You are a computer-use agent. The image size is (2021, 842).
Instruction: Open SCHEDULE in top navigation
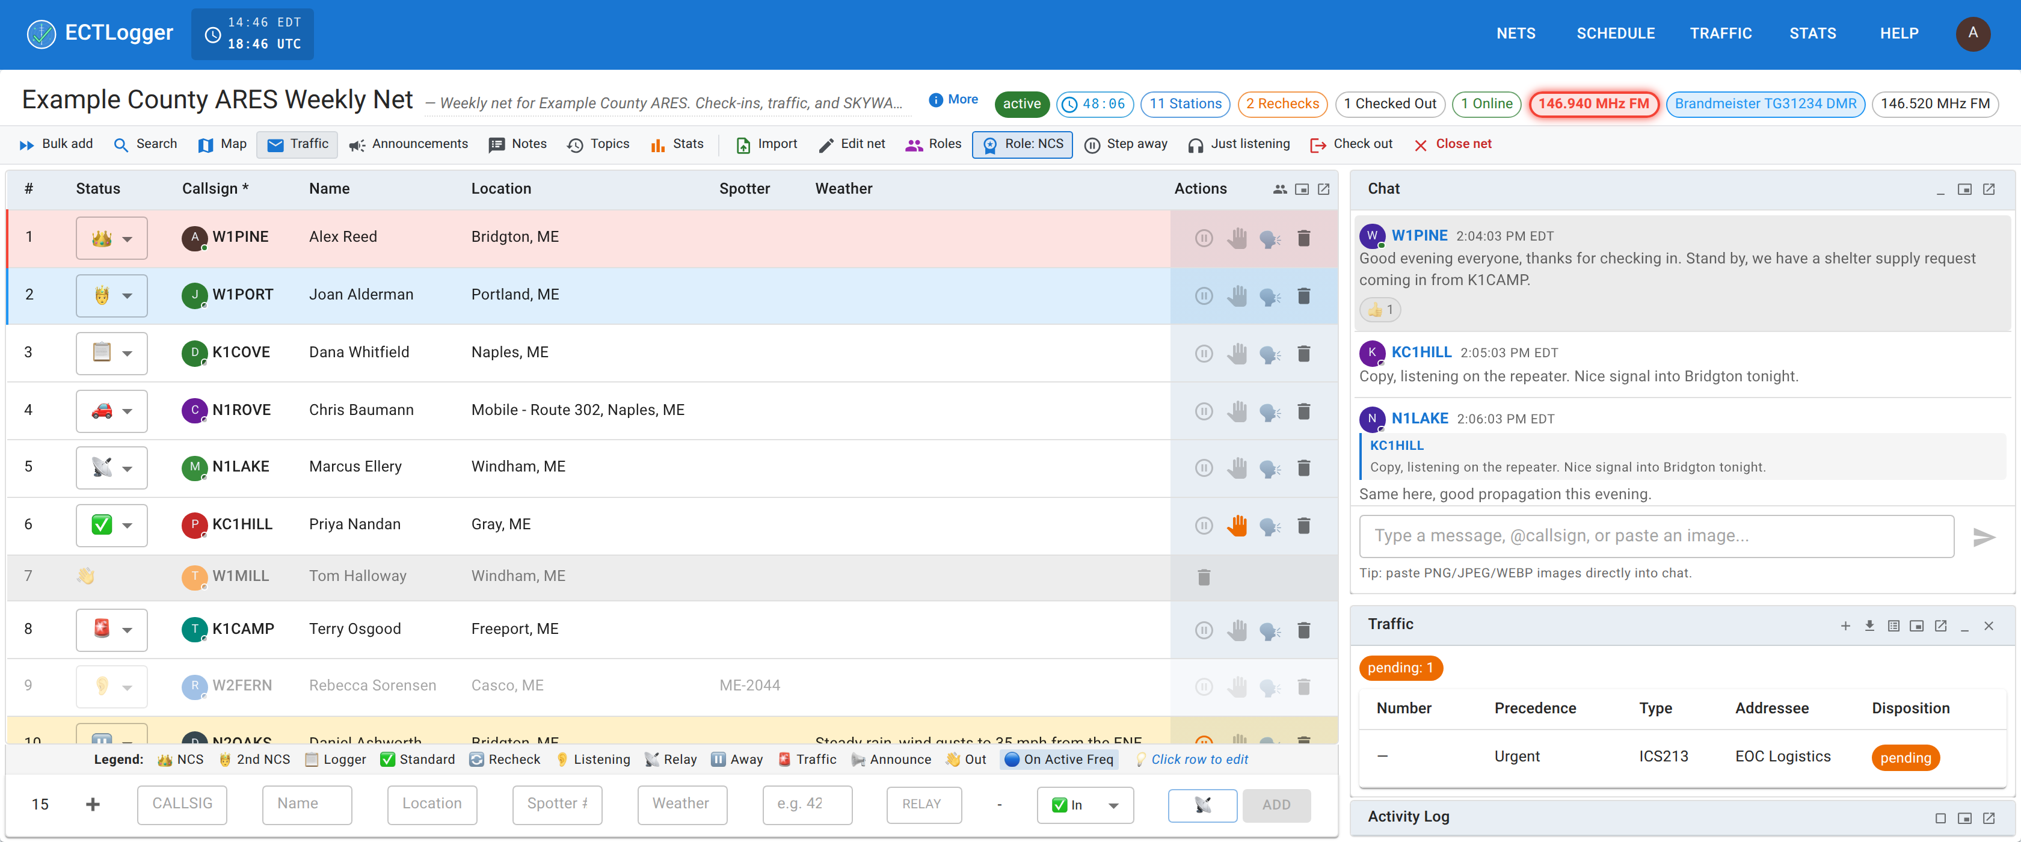pyautogui.click(x=1616, y=34)
